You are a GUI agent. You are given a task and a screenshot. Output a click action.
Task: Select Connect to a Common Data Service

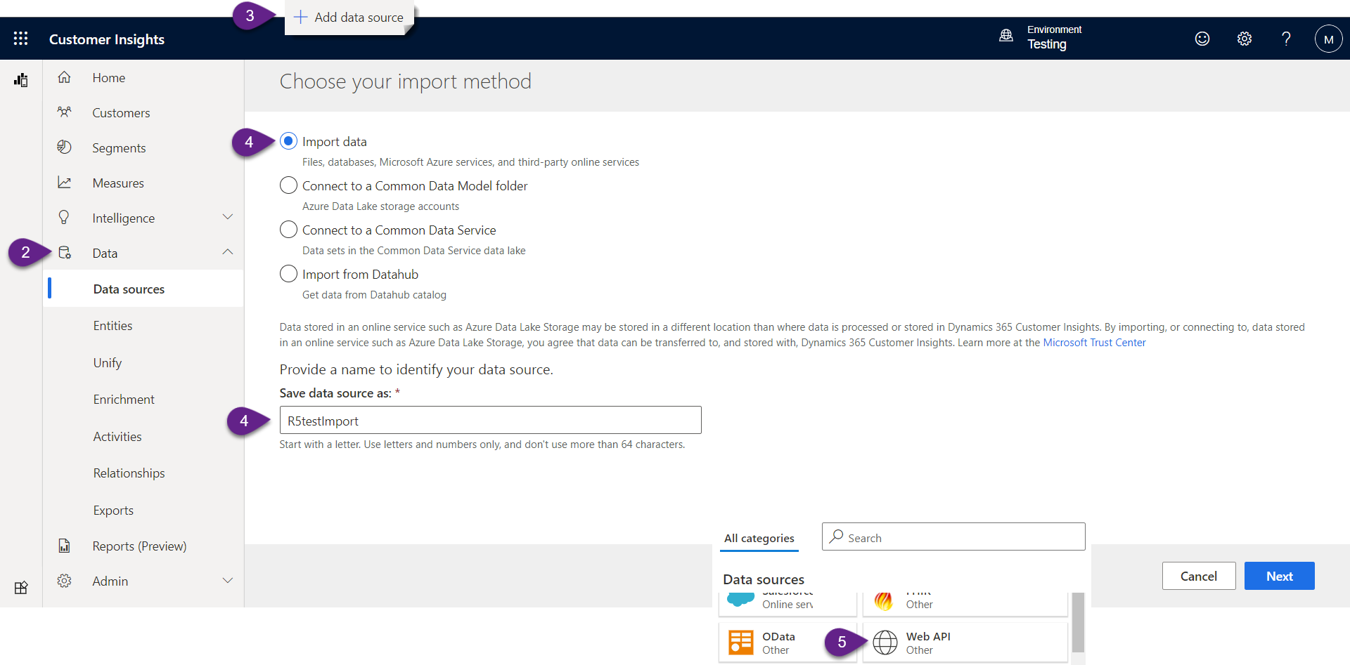point(288,230)
